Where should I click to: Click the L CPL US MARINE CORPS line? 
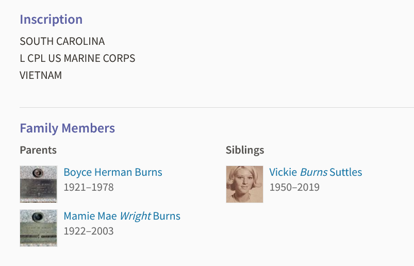click(77, 58)
